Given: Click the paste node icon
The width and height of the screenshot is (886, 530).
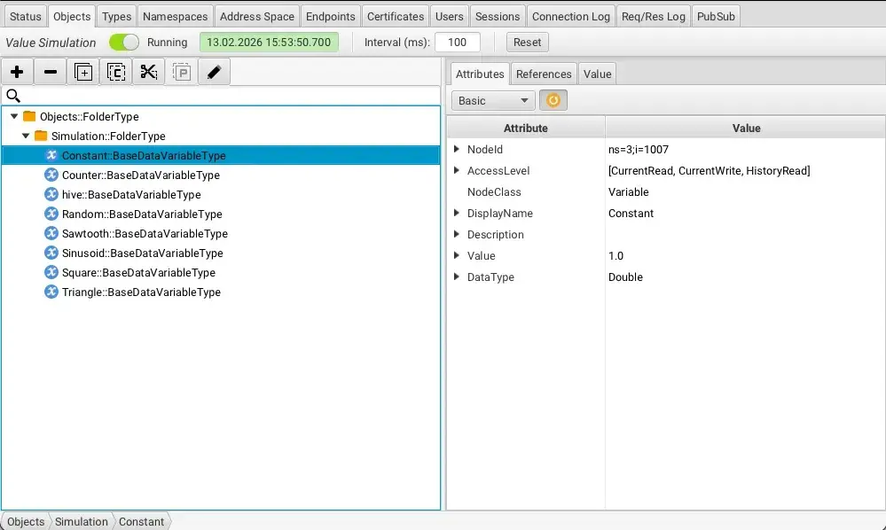Looking at the screenshot, I should [x=182, y=72].
